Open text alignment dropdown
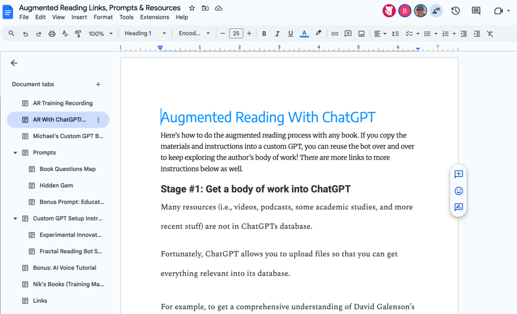 [x=380, y=33]
